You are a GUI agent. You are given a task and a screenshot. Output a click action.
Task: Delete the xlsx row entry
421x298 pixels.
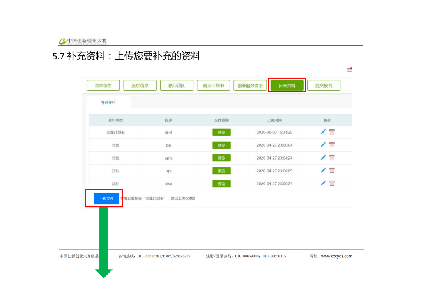pos(332,183)
